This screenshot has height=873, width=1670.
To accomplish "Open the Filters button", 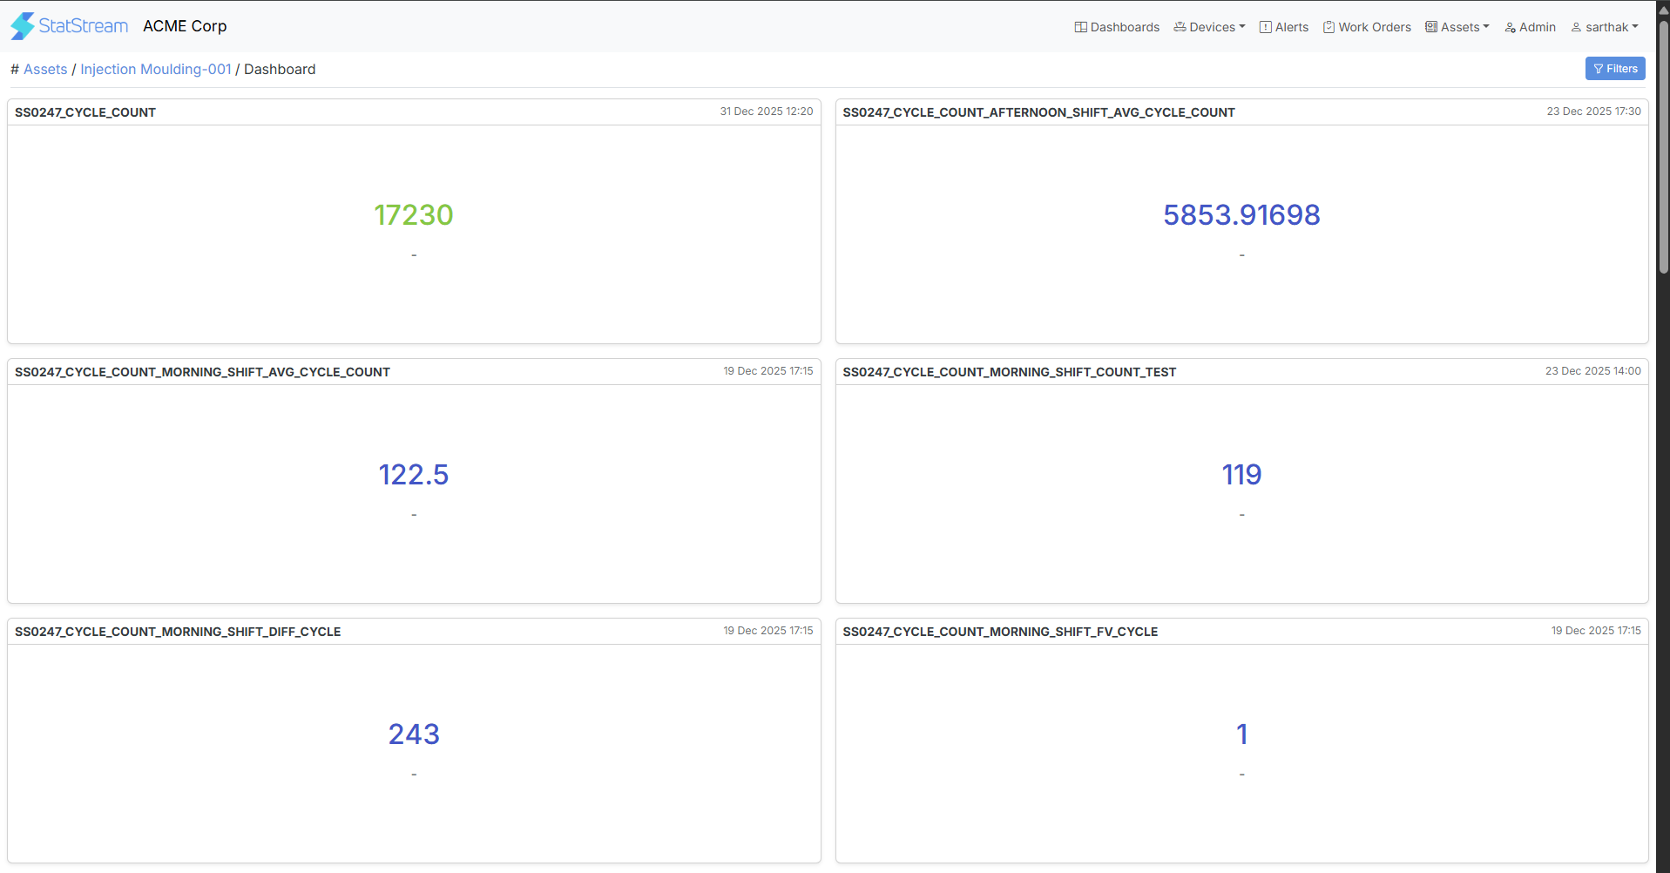I will click(1615, 69).
